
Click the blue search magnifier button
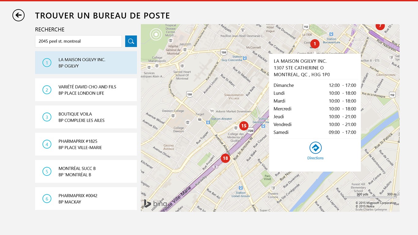(131, 41)
